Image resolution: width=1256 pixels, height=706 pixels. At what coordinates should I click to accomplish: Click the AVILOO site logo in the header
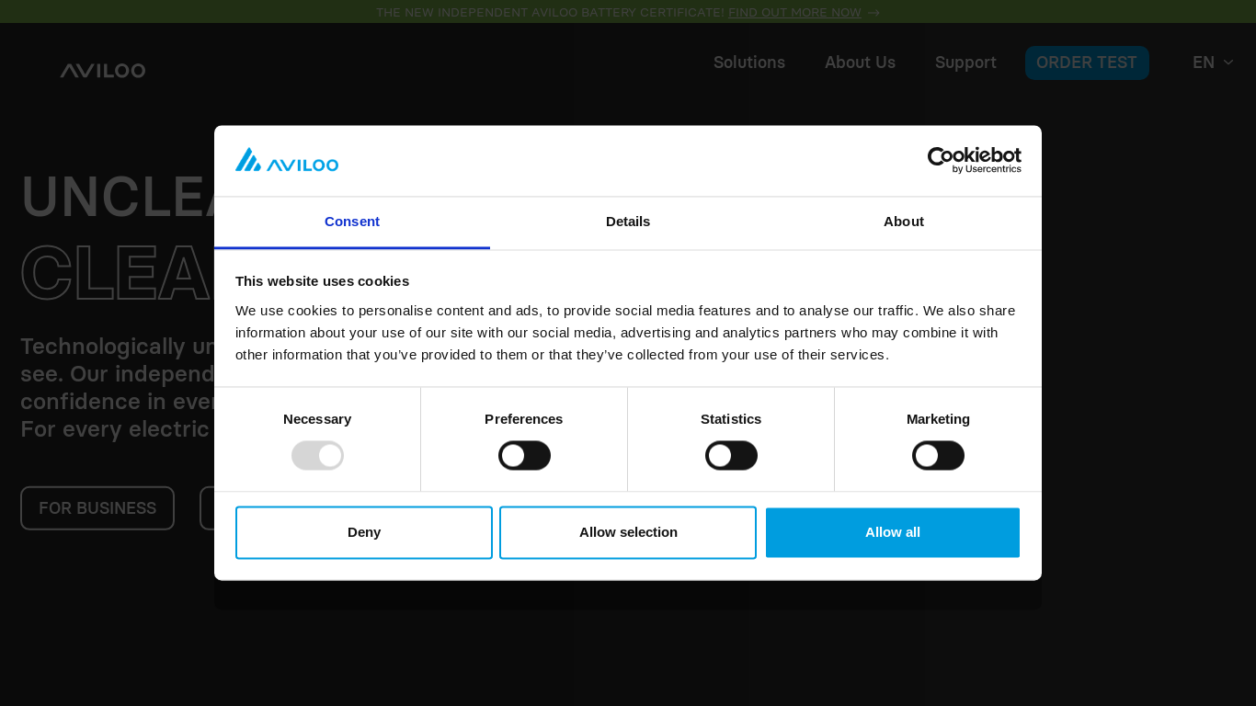[103, 71]
